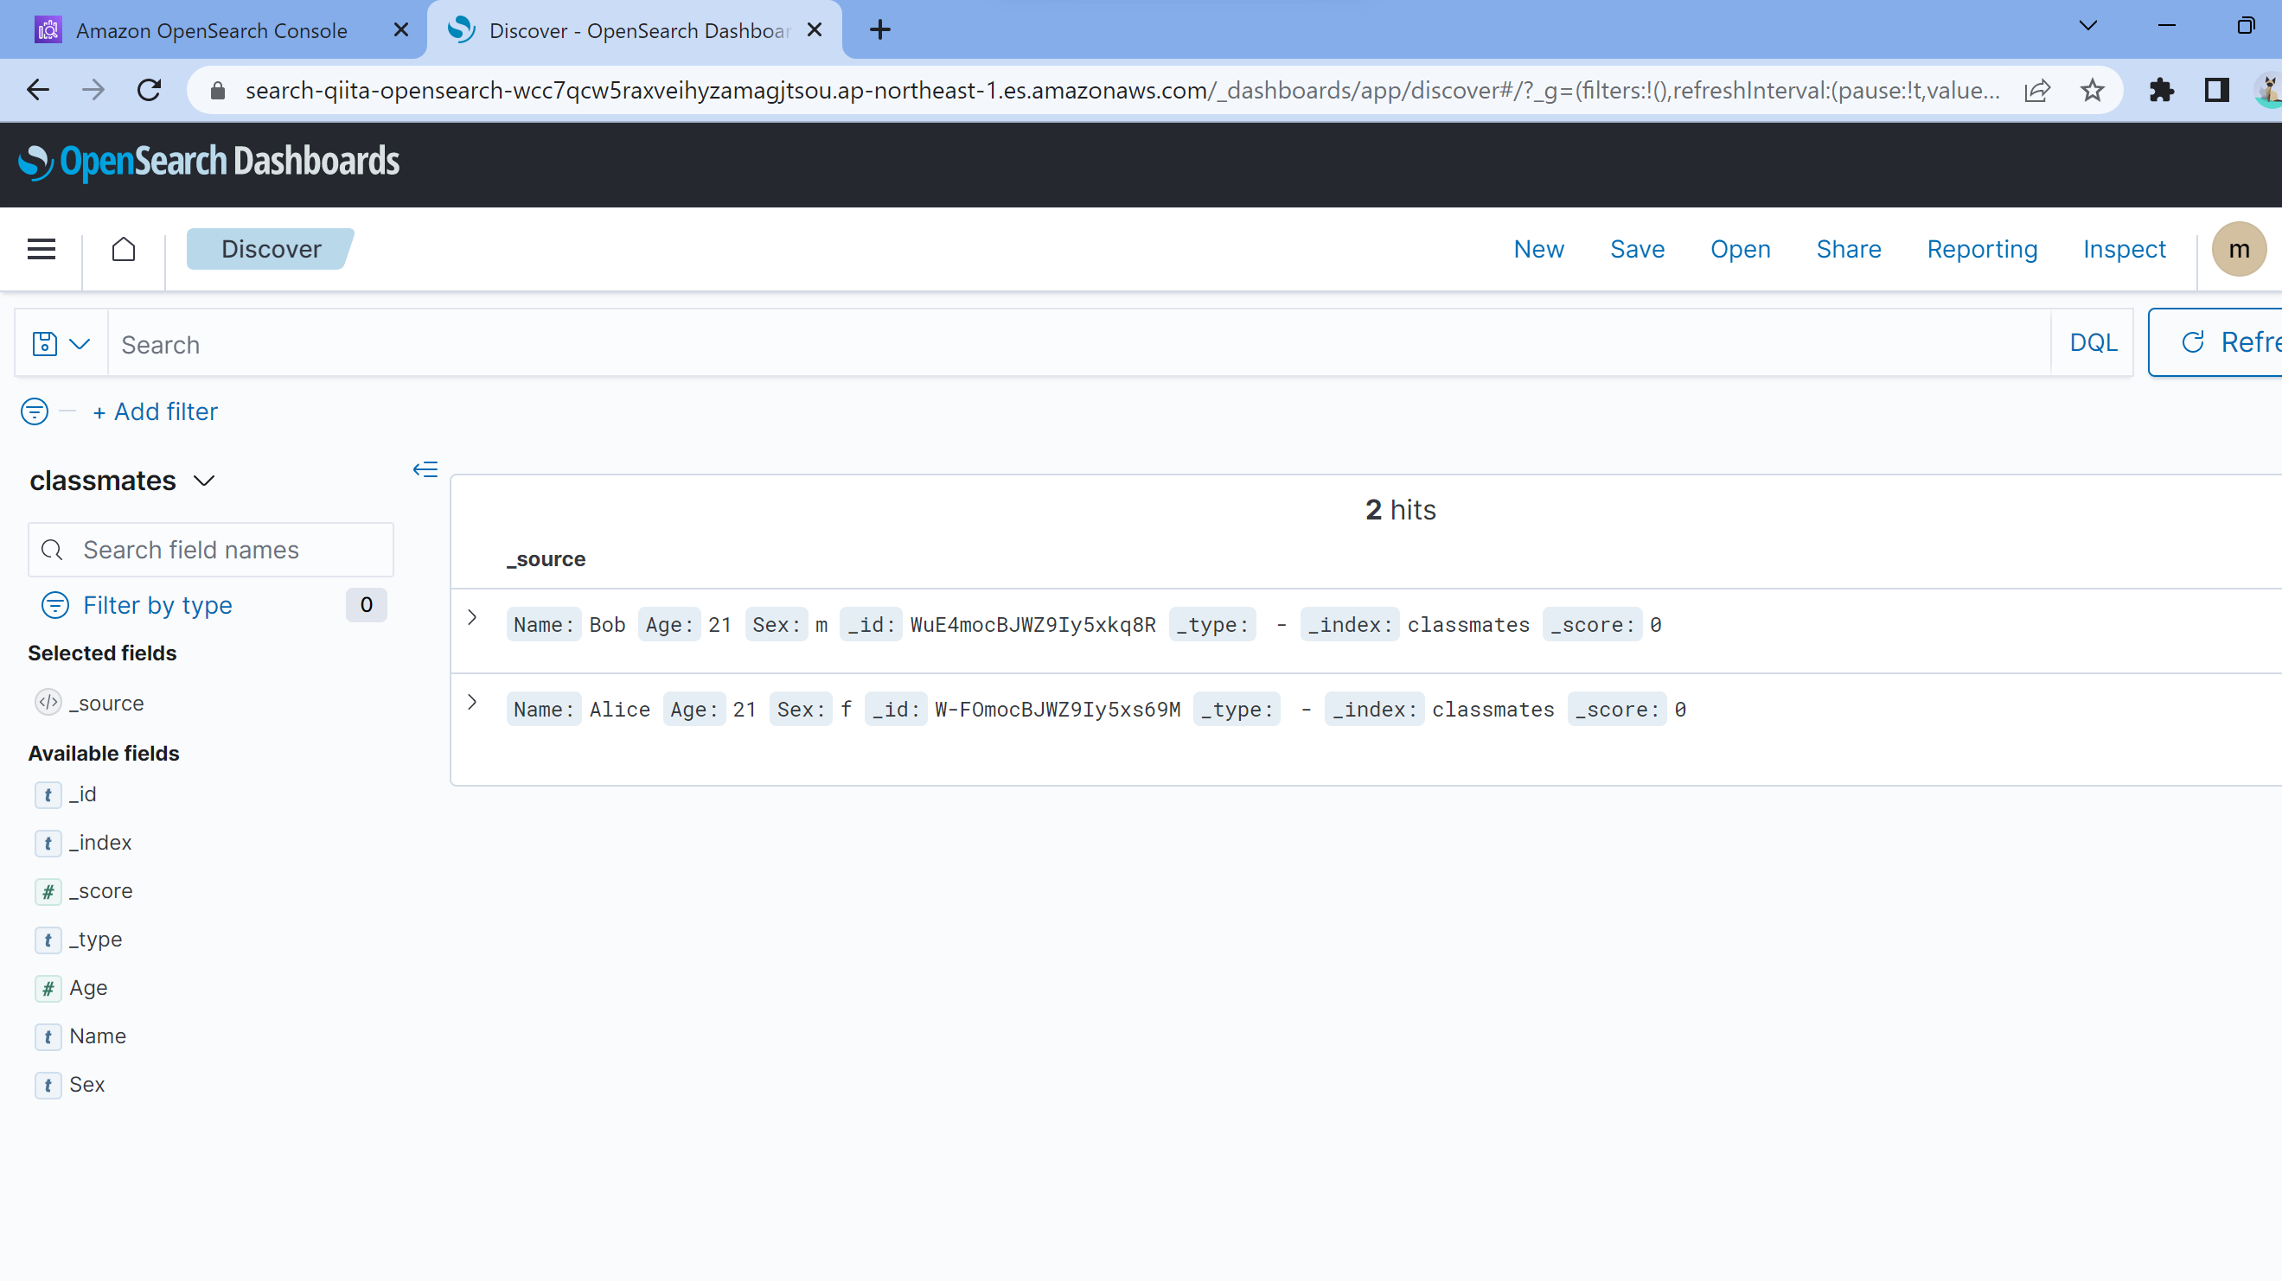Click the Home icon next to the menu
The height and width of the screenshot is (1281, 2282).
[x=123, y=249]
